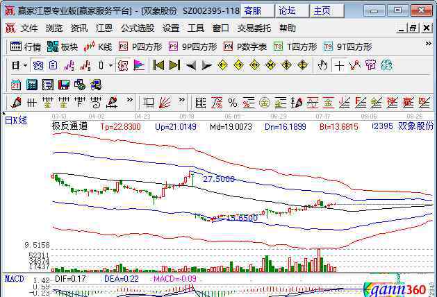
Task: Click the 极反通道 indicator label
Action: 69,126
